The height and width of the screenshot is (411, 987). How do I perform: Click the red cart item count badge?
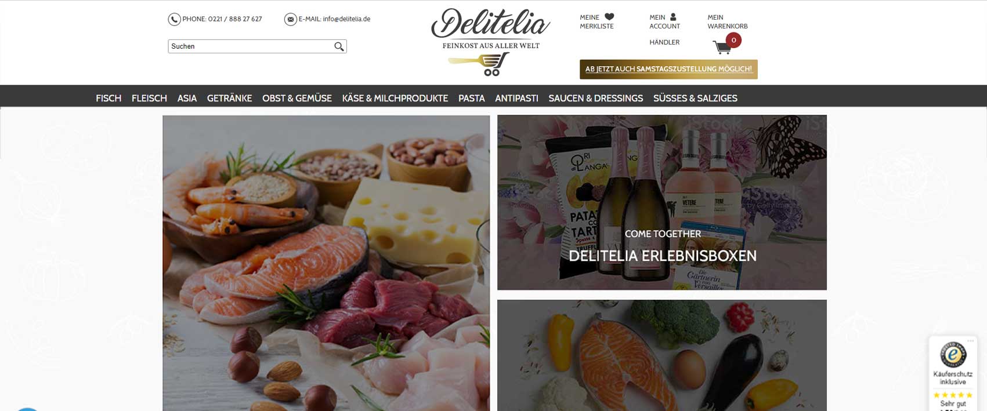pos(733,40)
